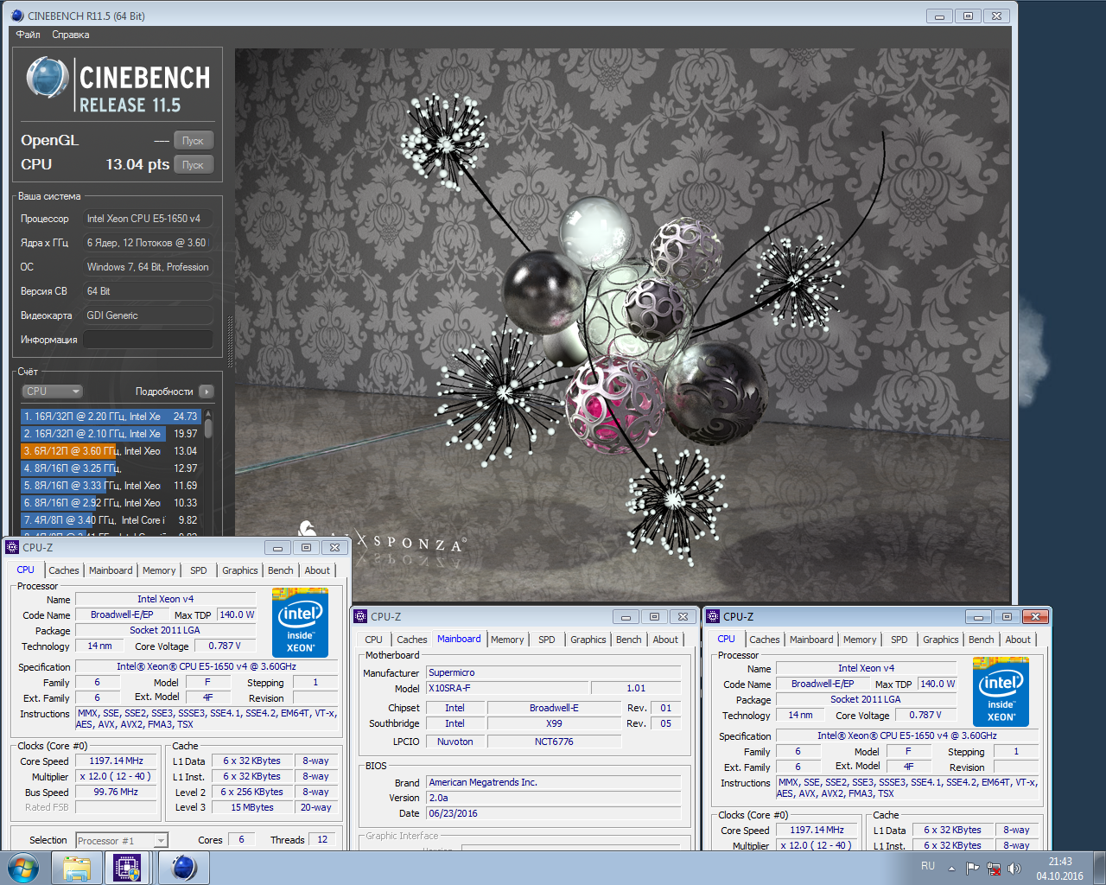Open Mainboard tab in right CPU-Z window
Image resolution: width=1106 pixels, height=885 pixels.
[x=811, y=640]
